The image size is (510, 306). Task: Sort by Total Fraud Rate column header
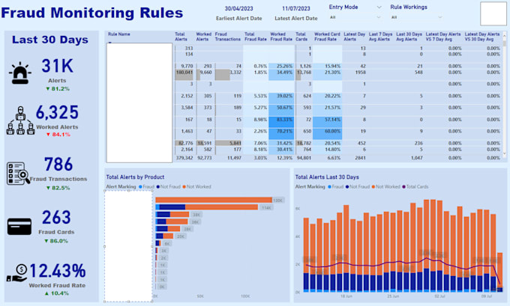click(255, 37)
